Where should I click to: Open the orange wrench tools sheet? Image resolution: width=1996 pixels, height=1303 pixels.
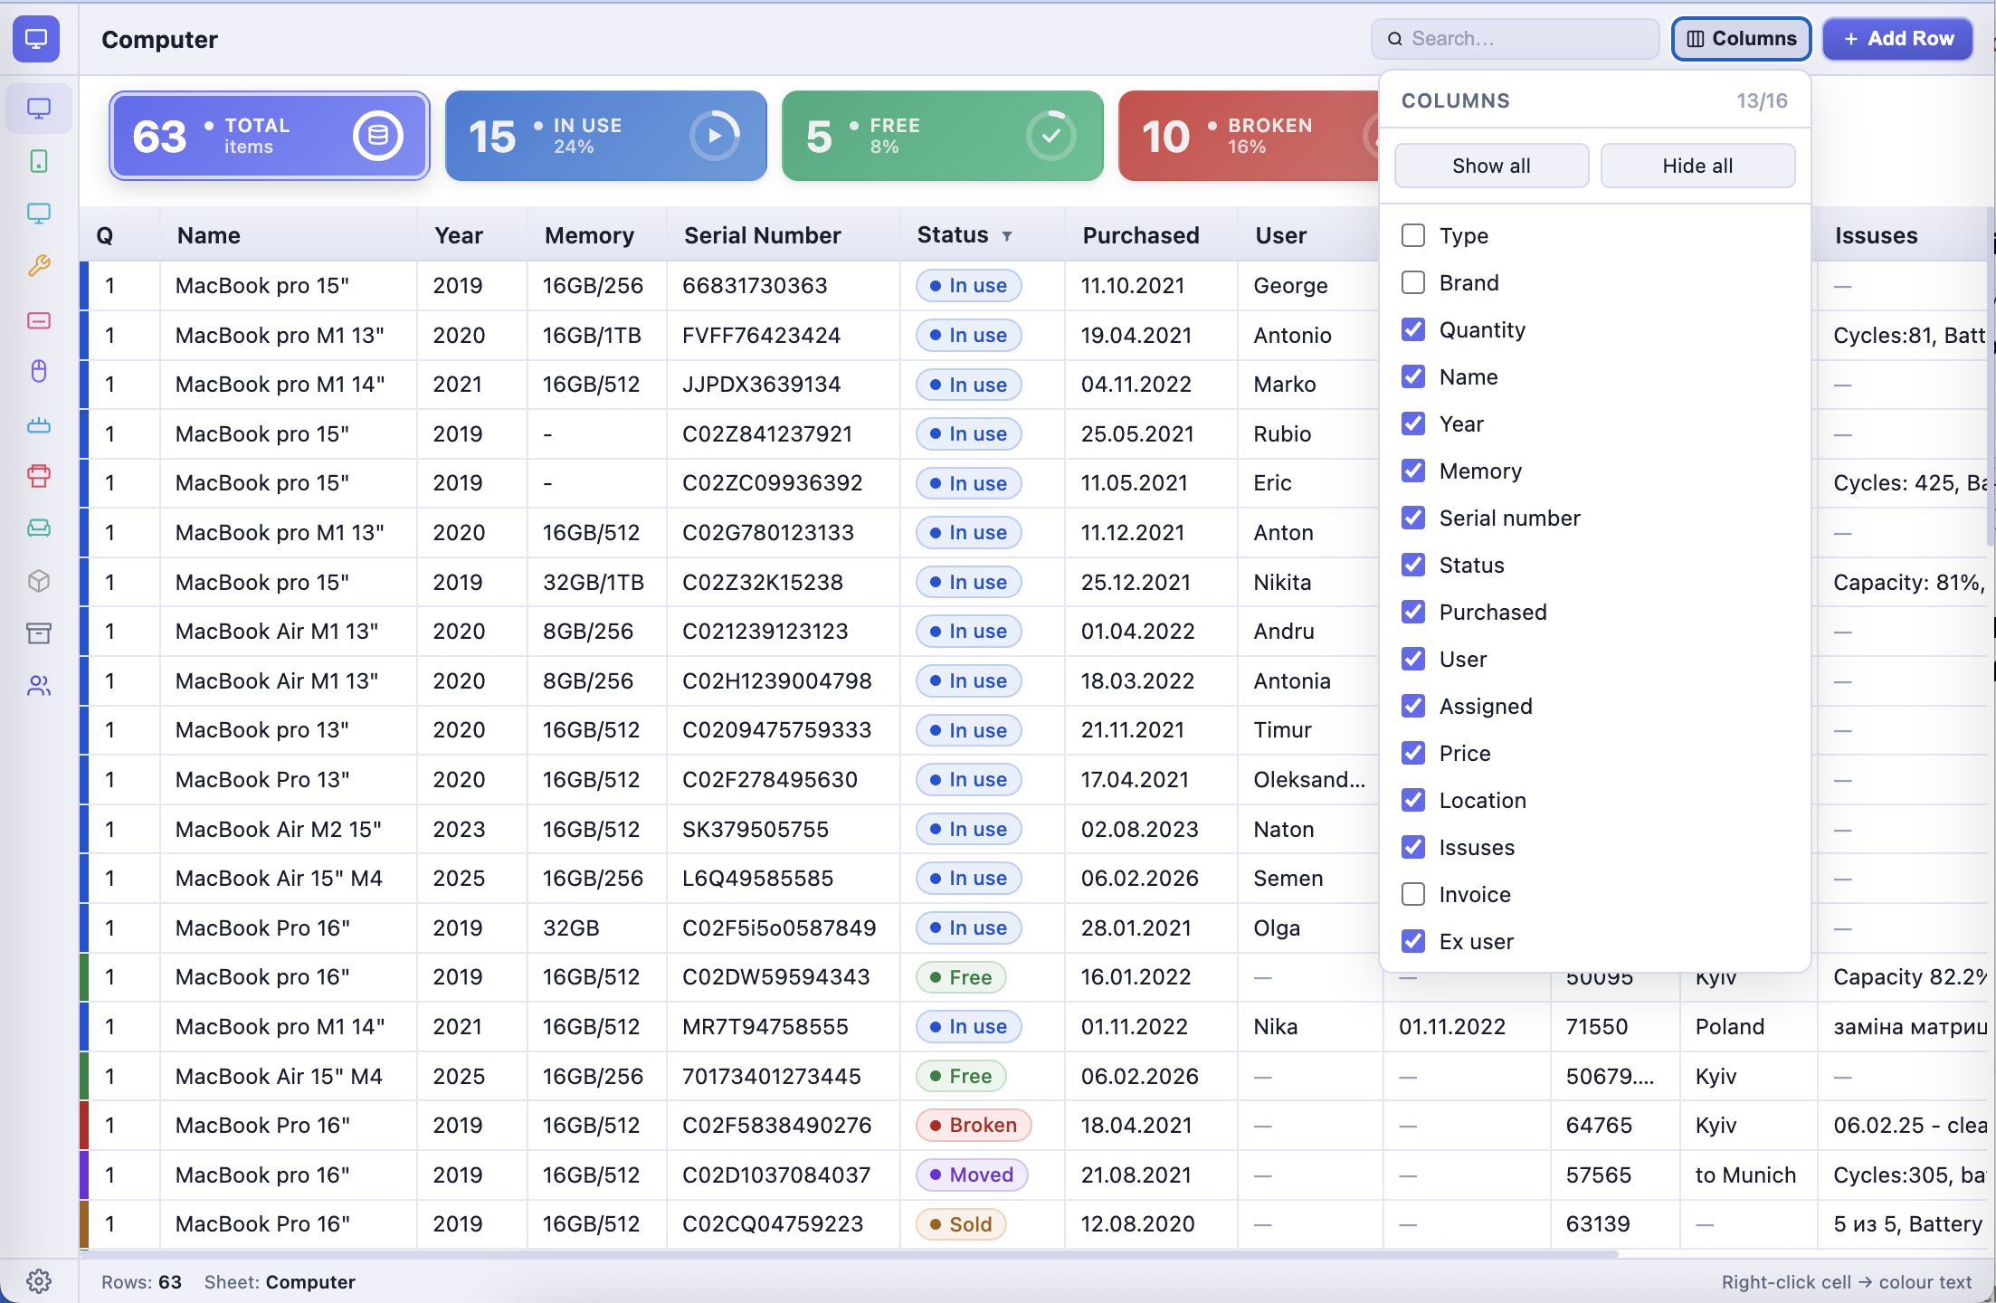[x=39, y=266]
